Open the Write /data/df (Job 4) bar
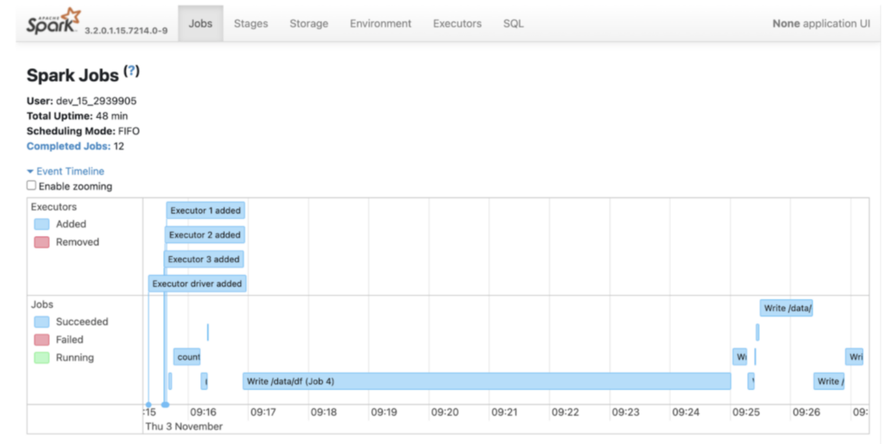 coord(486,382)
